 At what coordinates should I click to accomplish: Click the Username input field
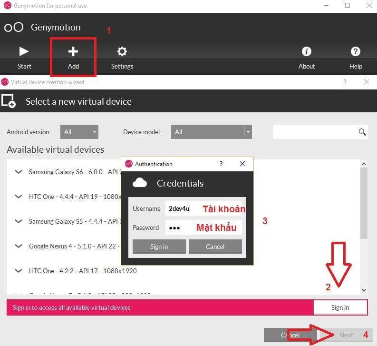click(x=203, y=208)
